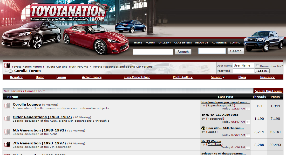Open Toyota Nation Forum breadcrumb link
This screenshot has height=155, width=286.
50,67
